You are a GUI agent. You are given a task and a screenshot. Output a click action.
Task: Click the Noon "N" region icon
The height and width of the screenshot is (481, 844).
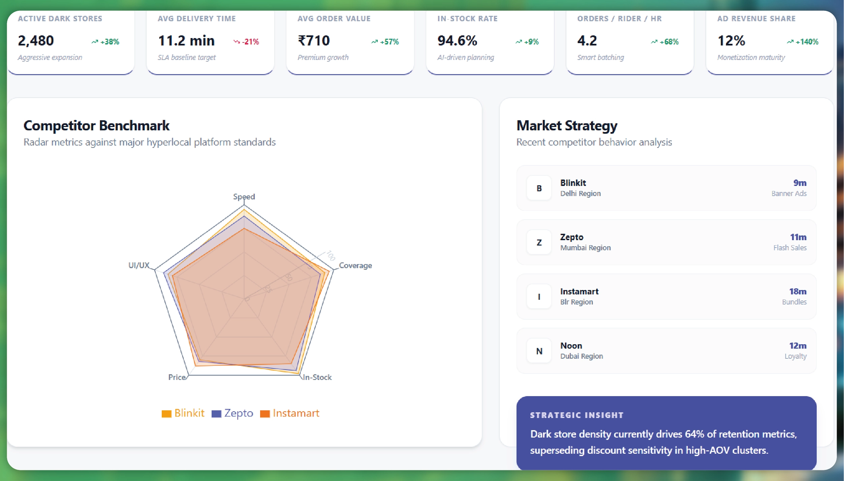point(539,351)
